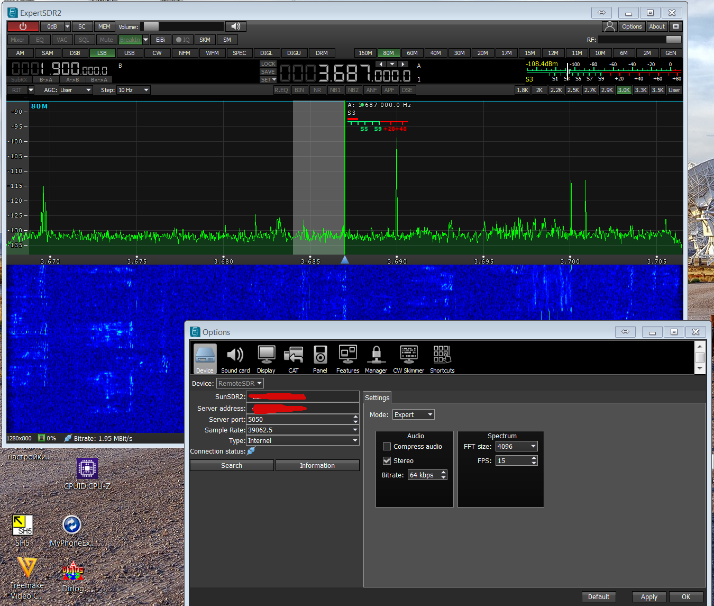Select the Settings tab in Options
714x606 pixels.
[x=377, y=397]
